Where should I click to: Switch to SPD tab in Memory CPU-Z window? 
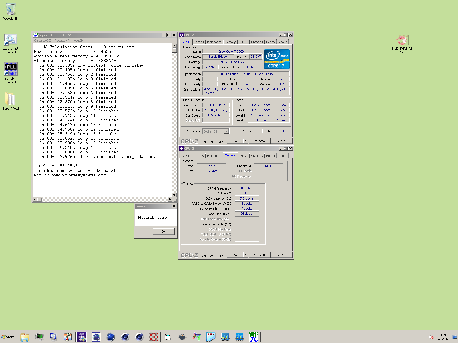243,156
